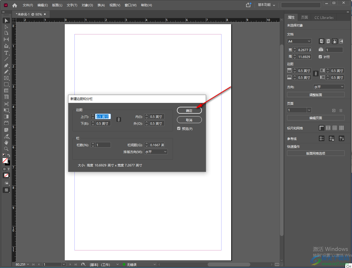Click the 取消 button in dialog
Image resolution: width=352 pixels, height=268 pixels.
(189, 120)
